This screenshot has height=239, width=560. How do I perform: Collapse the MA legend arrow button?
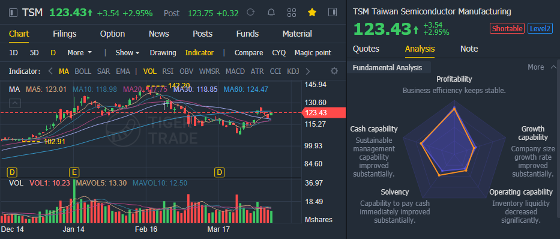point(15,104)
